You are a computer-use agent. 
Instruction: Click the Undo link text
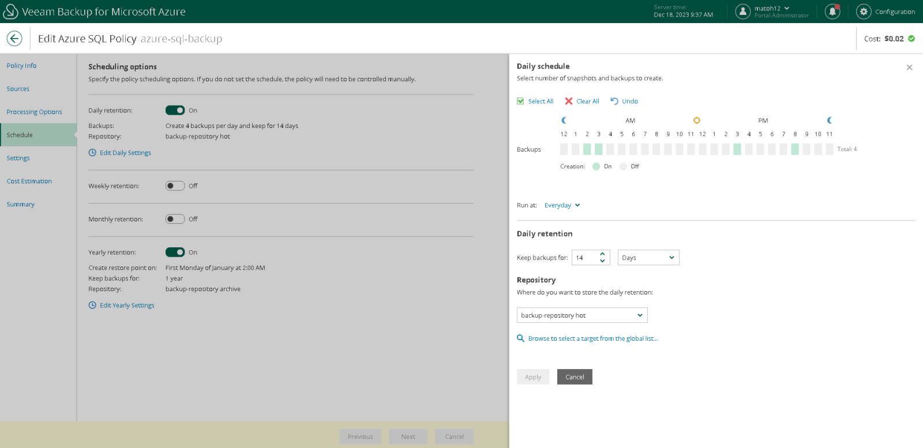[630, 101]
